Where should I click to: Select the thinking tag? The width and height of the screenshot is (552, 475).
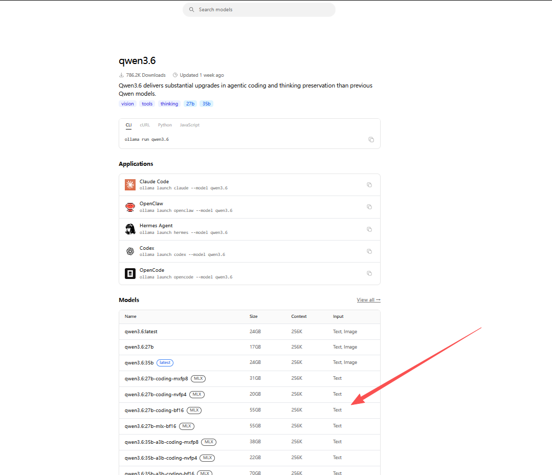click(x=169, y=104)
